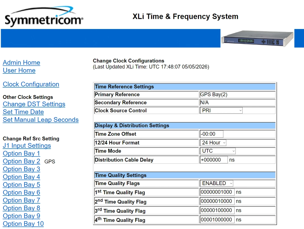
Task: Expand the Time Quality Flags ENABLED dropdown
Action: pos(217,183)
